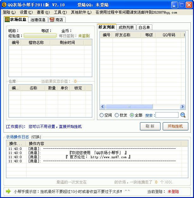
Task: Switch to the 商店 tab
Action: tap(57, 20)
